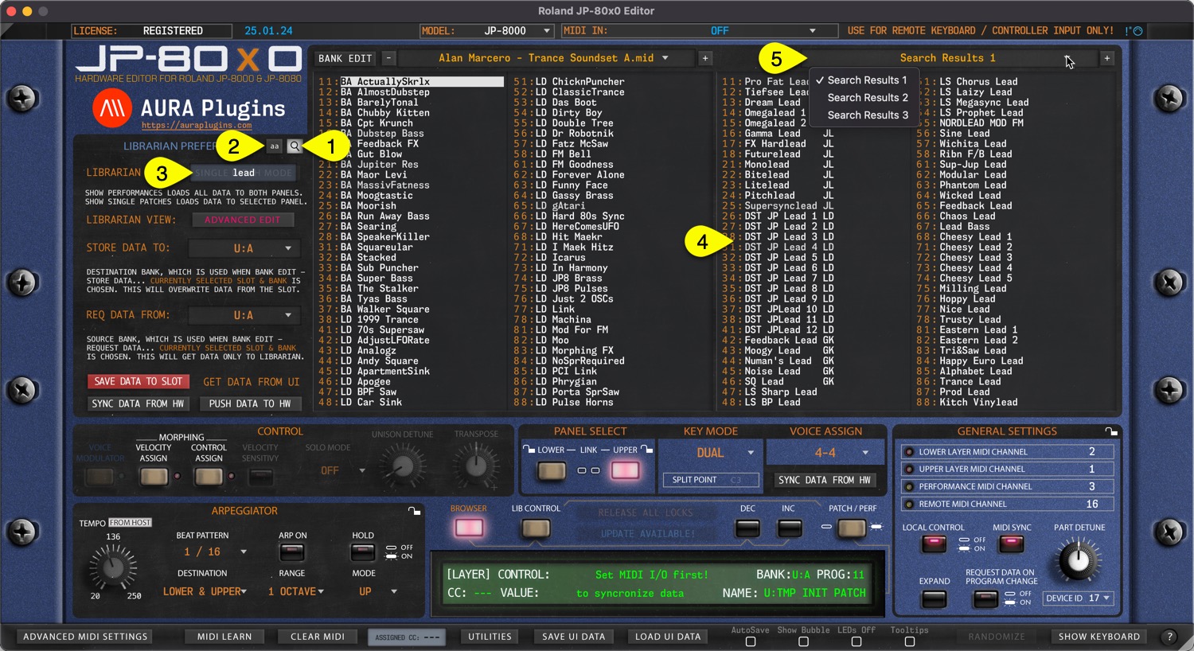Toggle the Tooltips checkbox
The height and width of the screenshot is (651, 1194).
coord(909,641)
